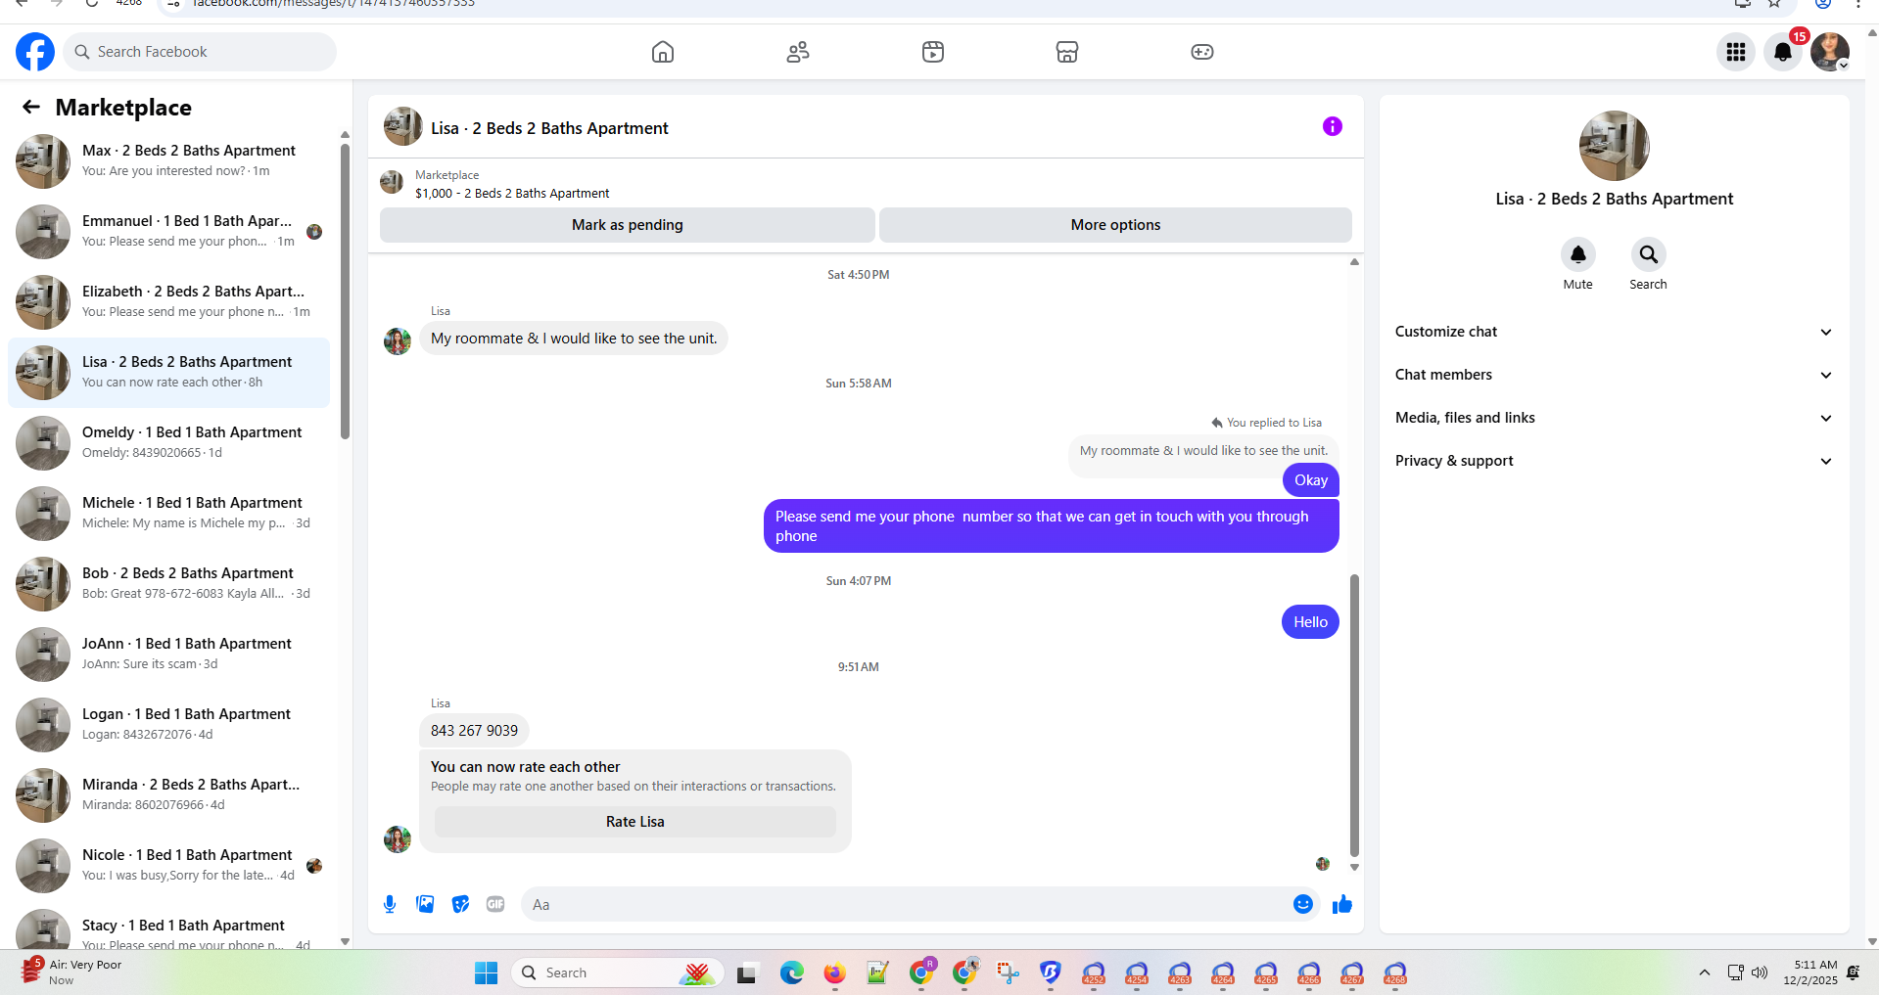Click the conversation list scrollbar
The height and width of the screenshot is (995, 1879).
click(345, 291)
